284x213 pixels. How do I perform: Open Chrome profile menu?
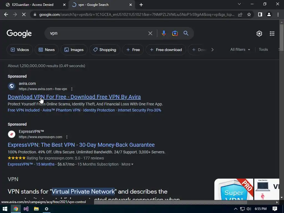pos(269,14)
